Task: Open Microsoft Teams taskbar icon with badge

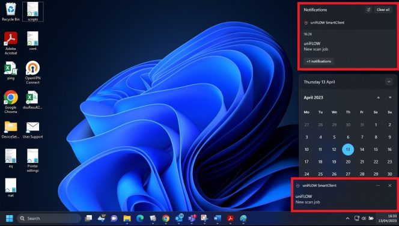Action: coord(192,218)
